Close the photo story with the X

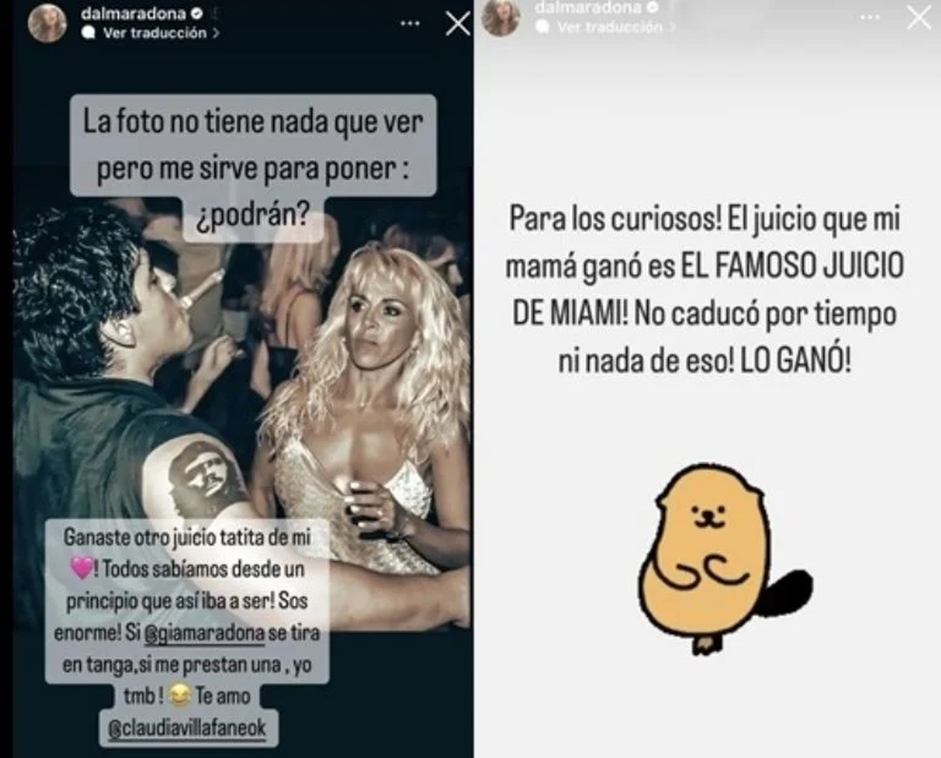pyautogui.click(x=458, y=24)
